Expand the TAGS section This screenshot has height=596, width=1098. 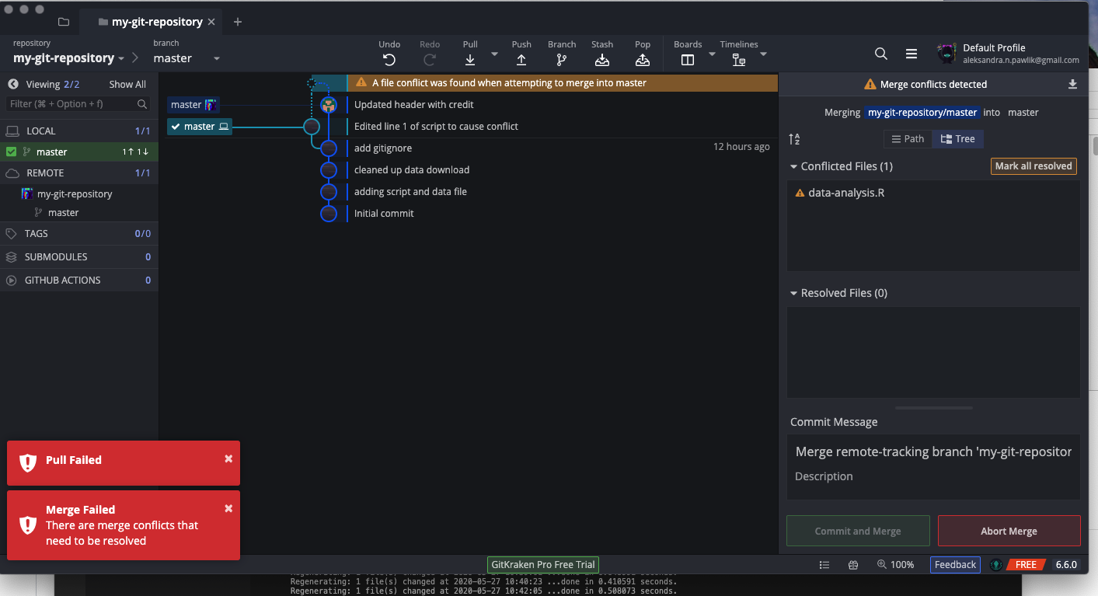79,233
